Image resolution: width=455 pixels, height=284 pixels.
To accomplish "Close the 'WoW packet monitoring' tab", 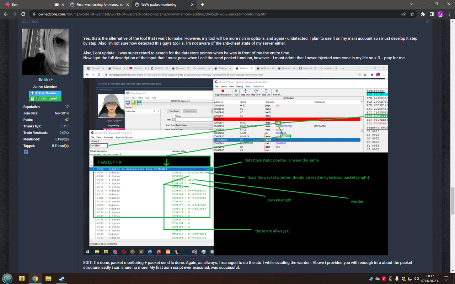I will [x=192, y=5].
